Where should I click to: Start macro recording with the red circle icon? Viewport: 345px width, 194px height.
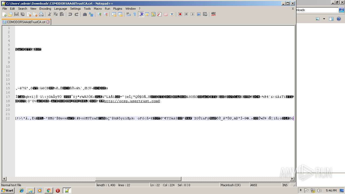pos(180,14)
